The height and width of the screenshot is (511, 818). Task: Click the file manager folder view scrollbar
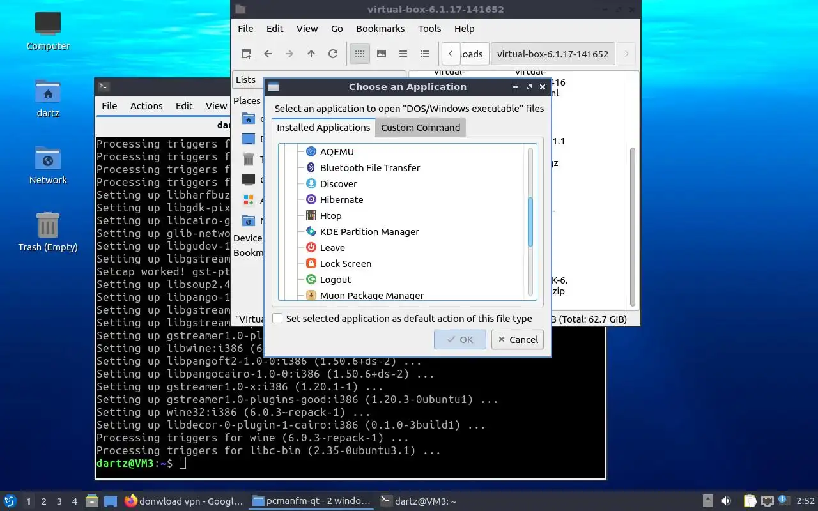pos(633,227)
